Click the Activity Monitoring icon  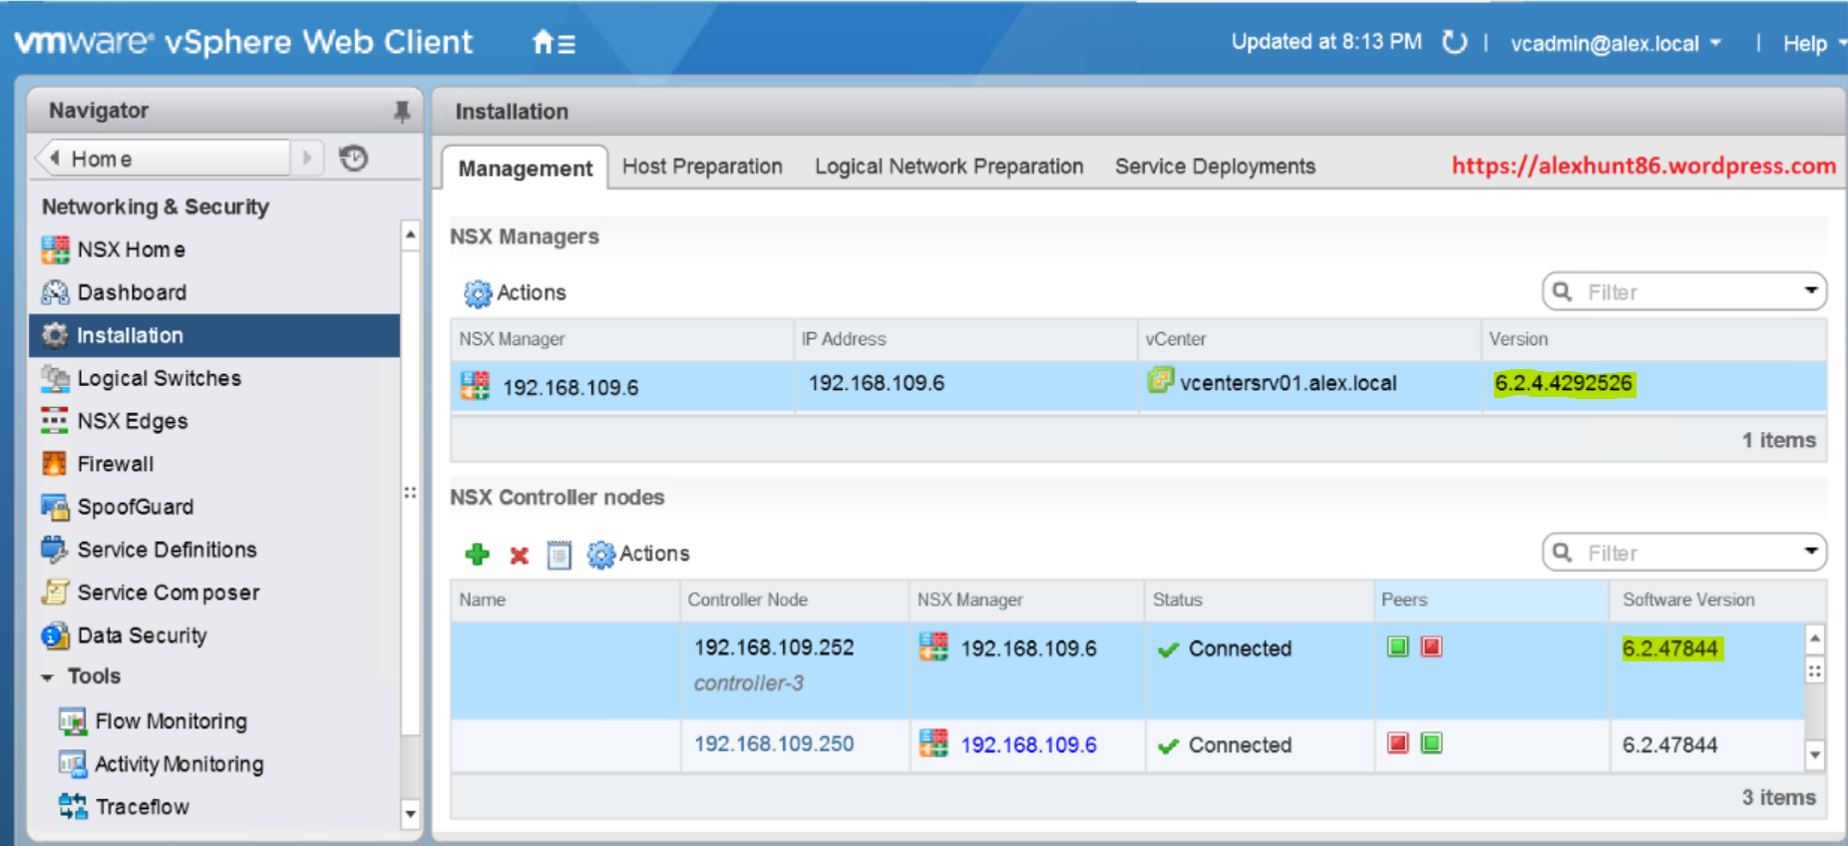point(72,764)
